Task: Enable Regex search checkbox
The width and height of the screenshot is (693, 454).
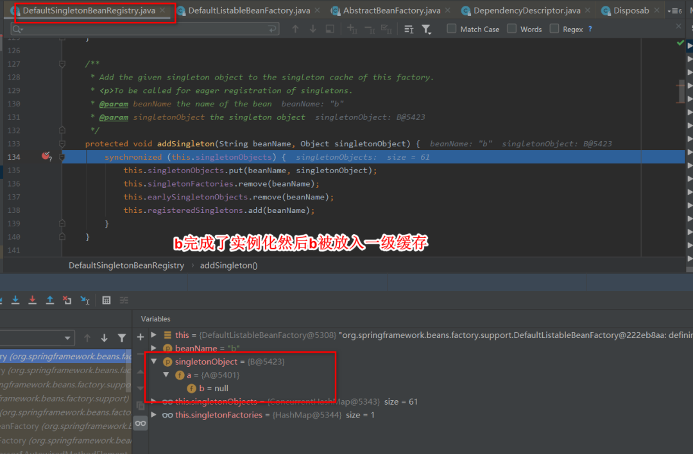Action: (554, 29)
